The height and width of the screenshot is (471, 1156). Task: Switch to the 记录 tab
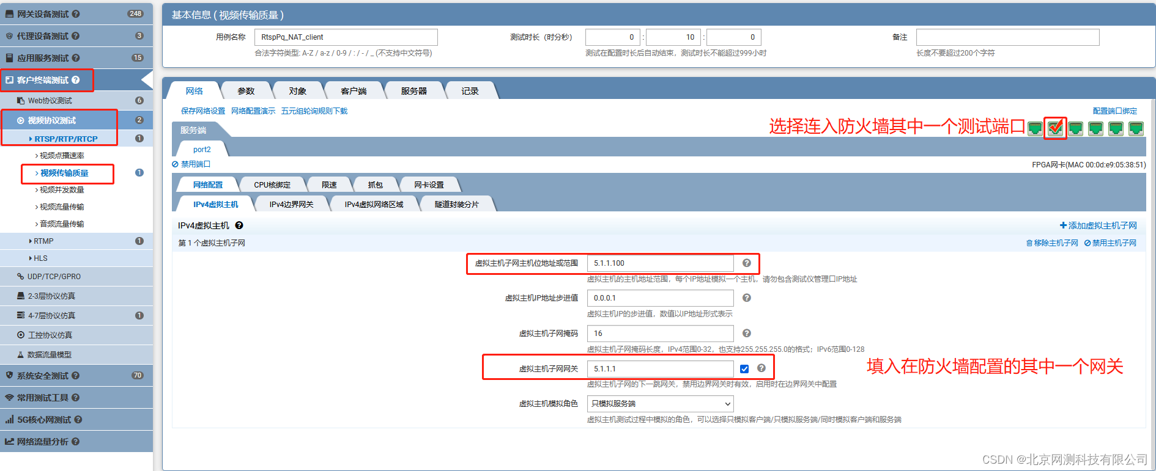click(x=470, y=91)
